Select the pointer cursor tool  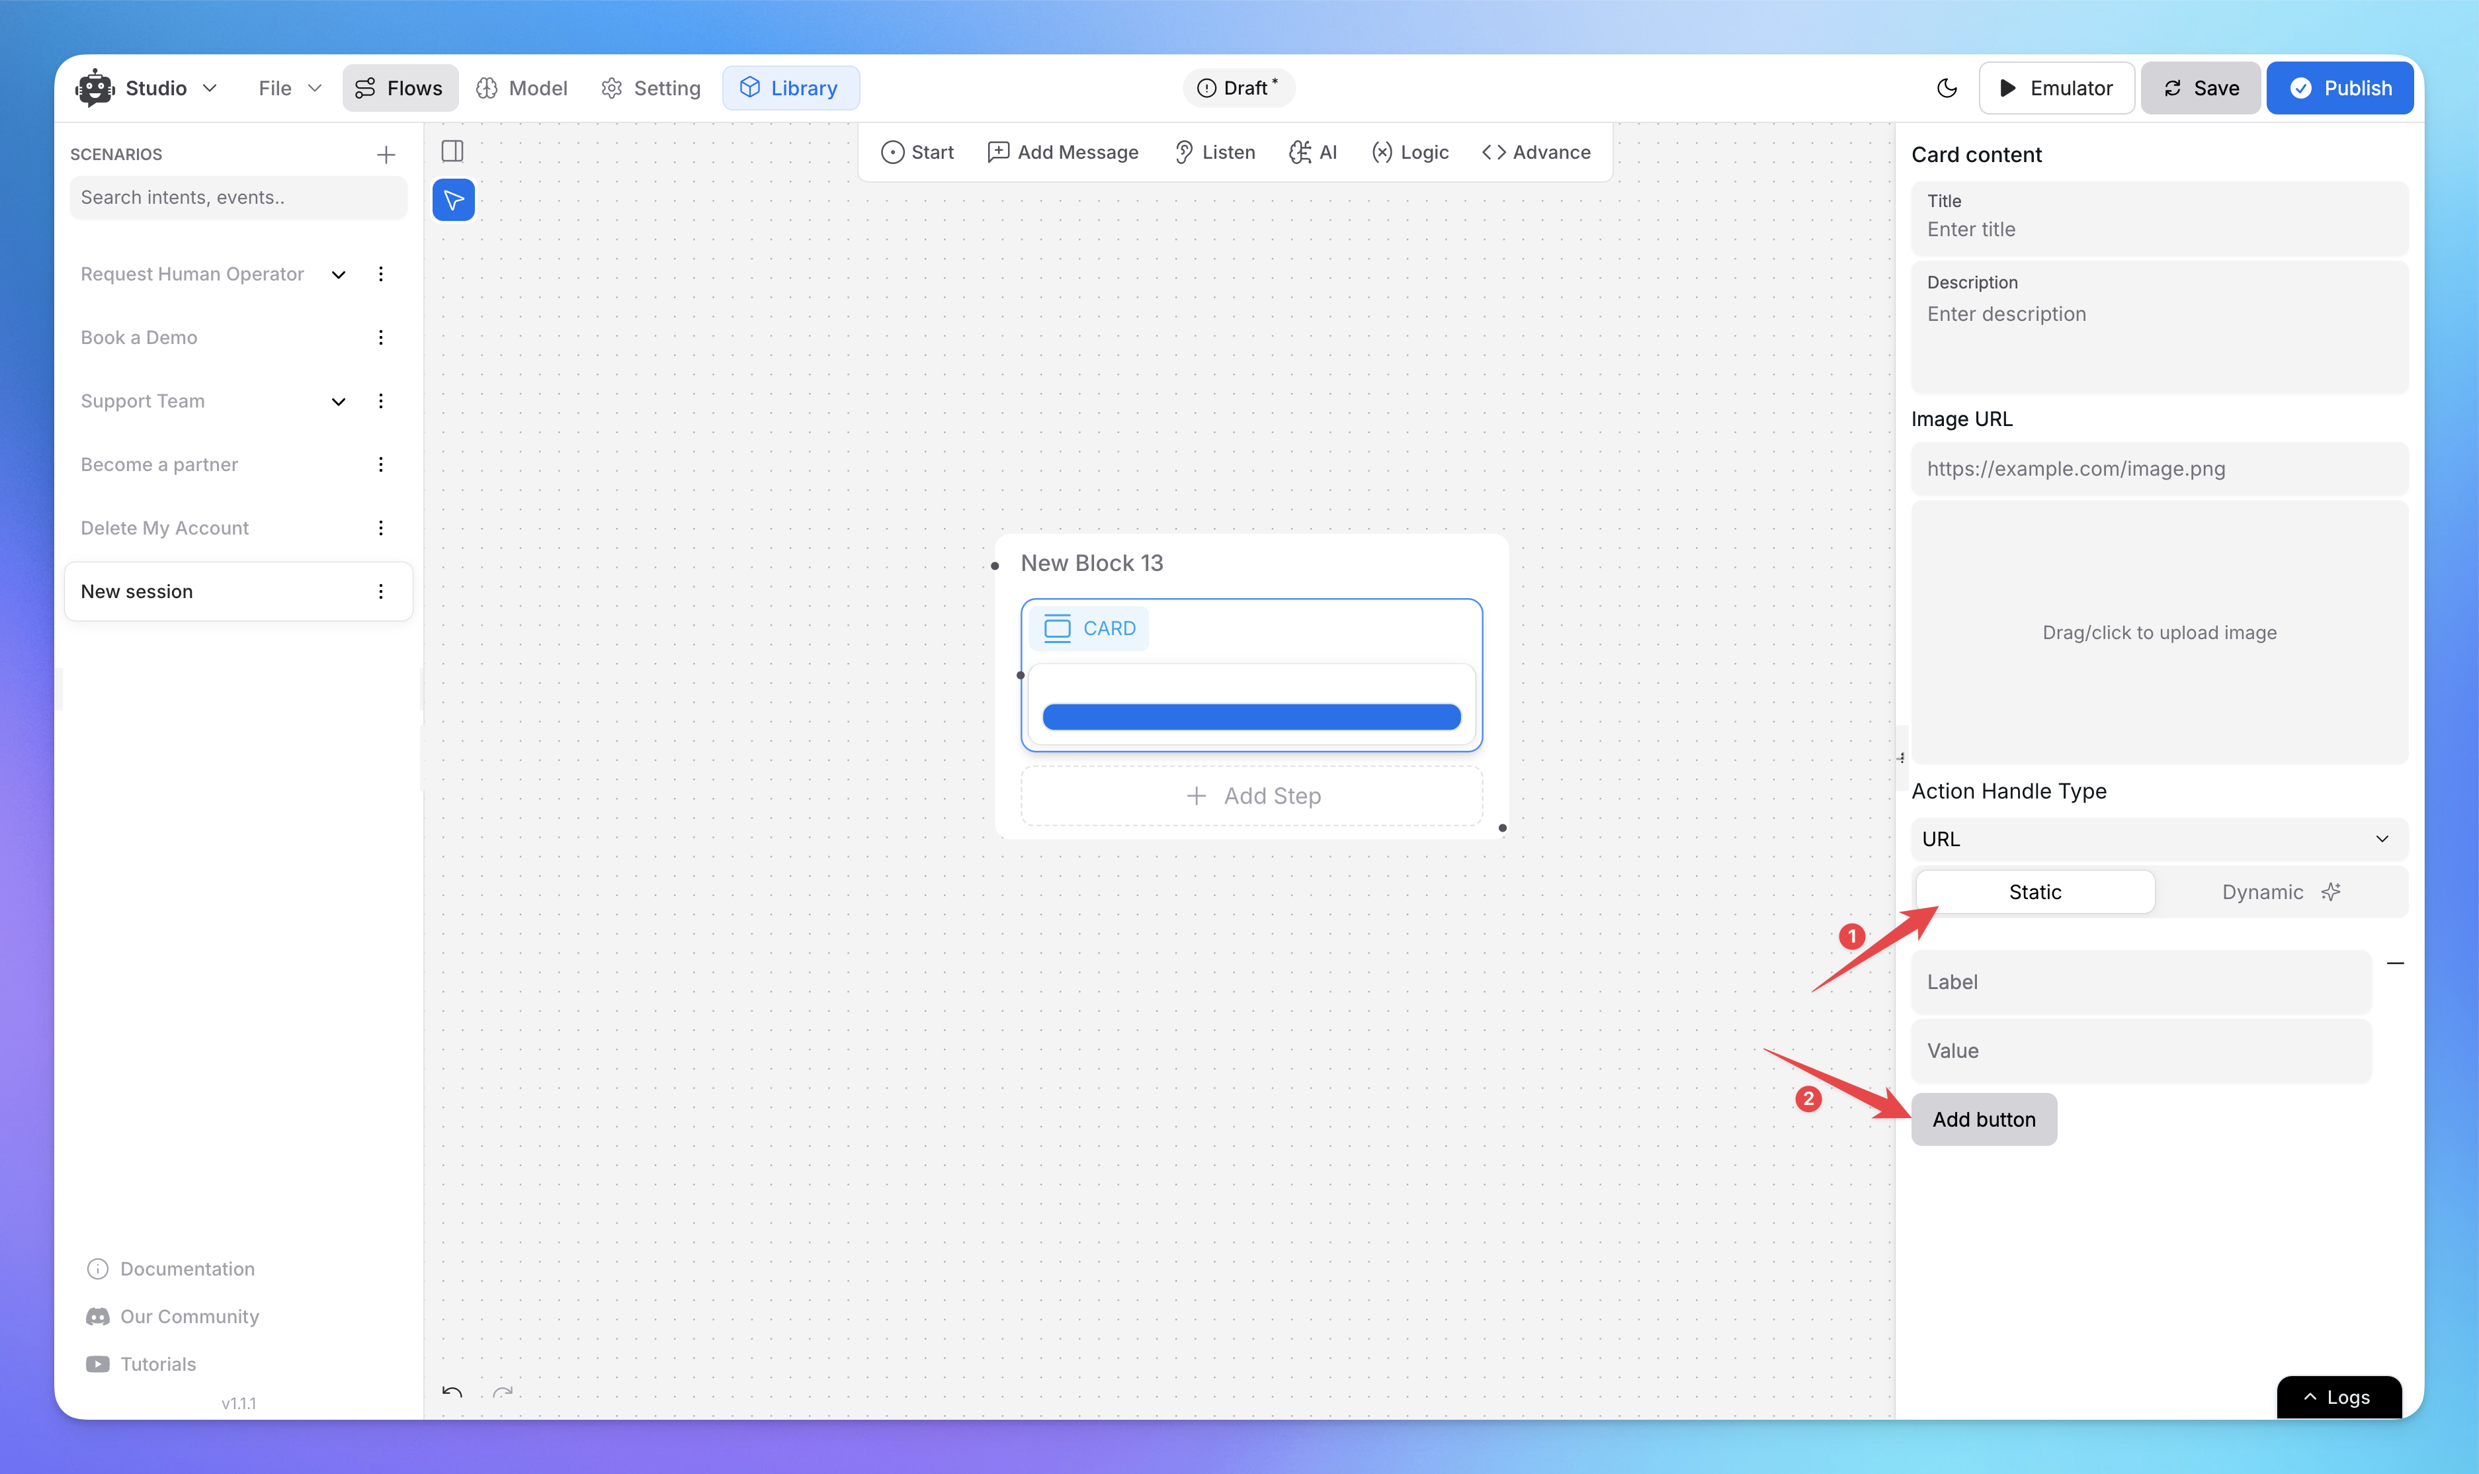[454, 200]
